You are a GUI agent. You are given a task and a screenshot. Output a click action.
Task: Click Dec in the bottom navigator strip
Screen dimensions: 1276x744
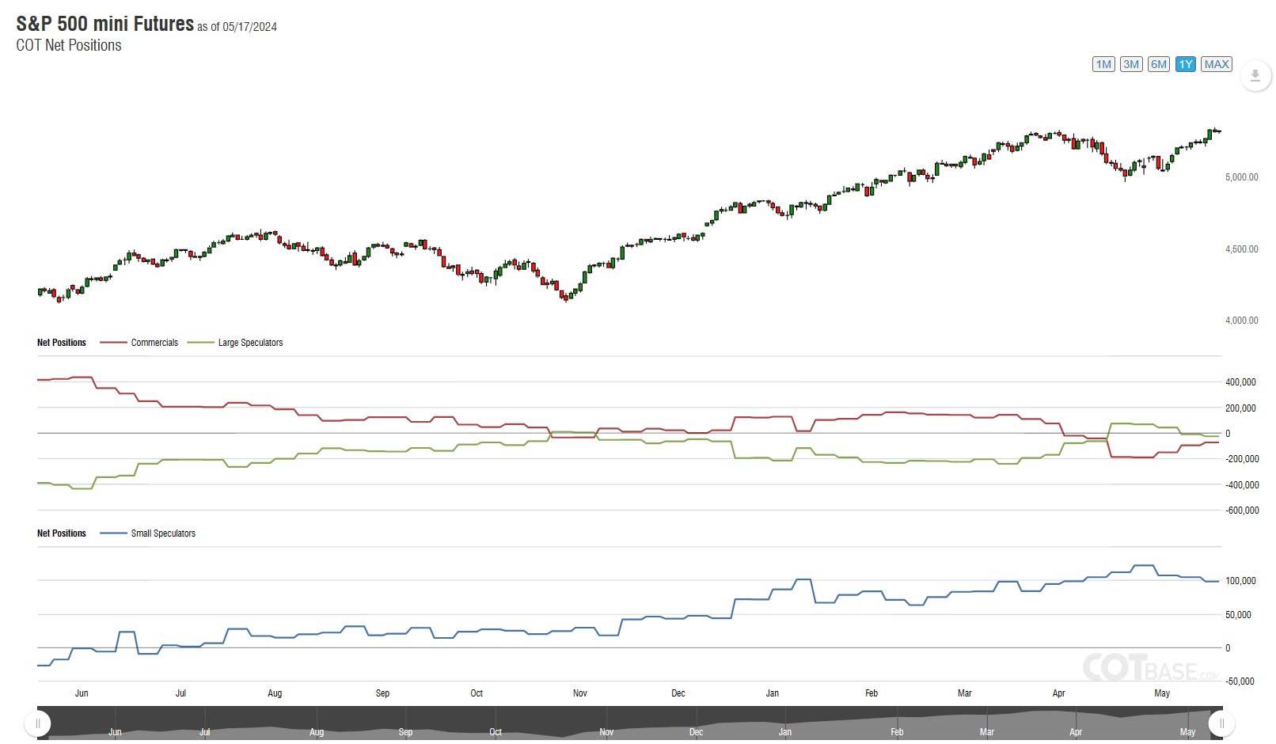pos(697,732)
